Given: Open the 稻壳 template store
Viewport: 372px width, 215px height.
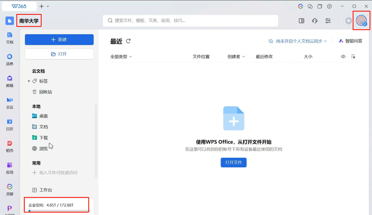Looking at the screenshot, I should [x=10, y=146].
